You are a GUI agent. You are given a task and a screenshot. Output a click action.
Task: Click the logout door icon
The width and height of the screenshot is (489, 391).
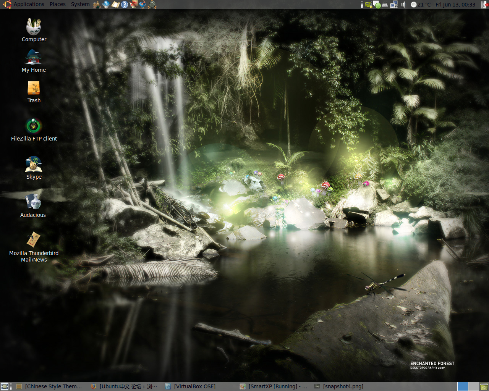click(484, 5)
